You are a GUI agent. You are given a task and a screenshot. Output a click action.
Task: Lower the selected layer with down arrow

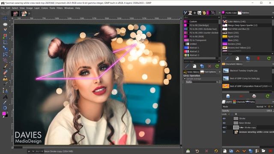point(244,151)
